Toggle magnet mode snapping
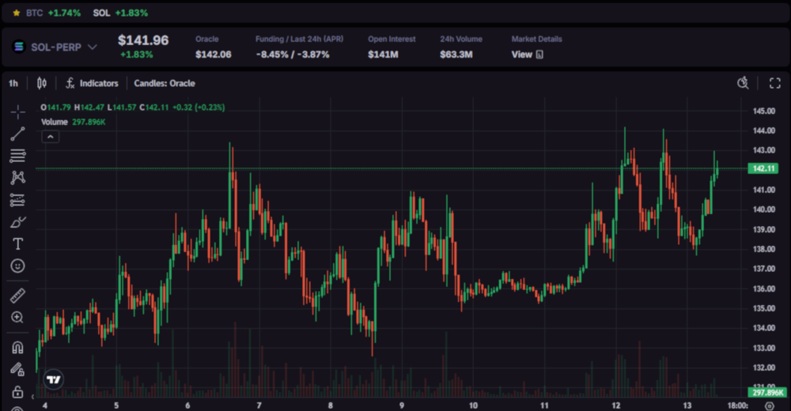Viewport: 791px width, 411px height. click(x=17, y=346)
